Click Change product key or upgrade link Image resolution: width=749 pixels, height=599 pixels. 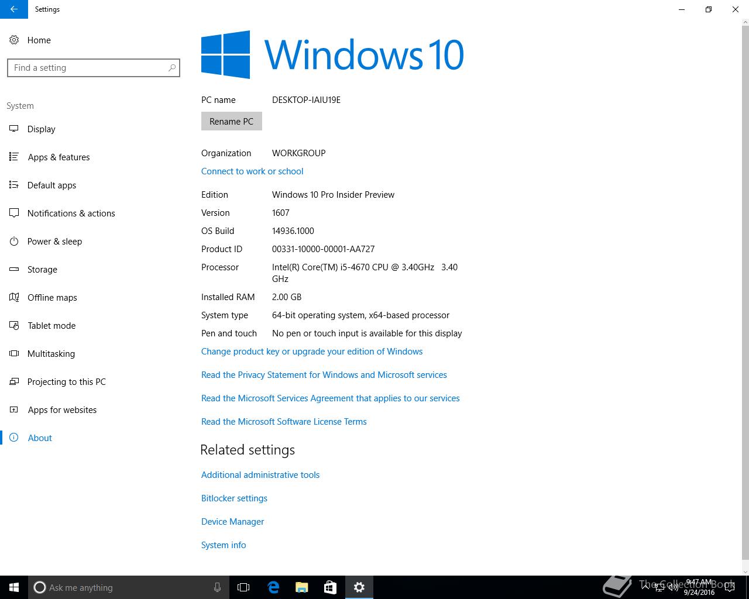point(312,352)
